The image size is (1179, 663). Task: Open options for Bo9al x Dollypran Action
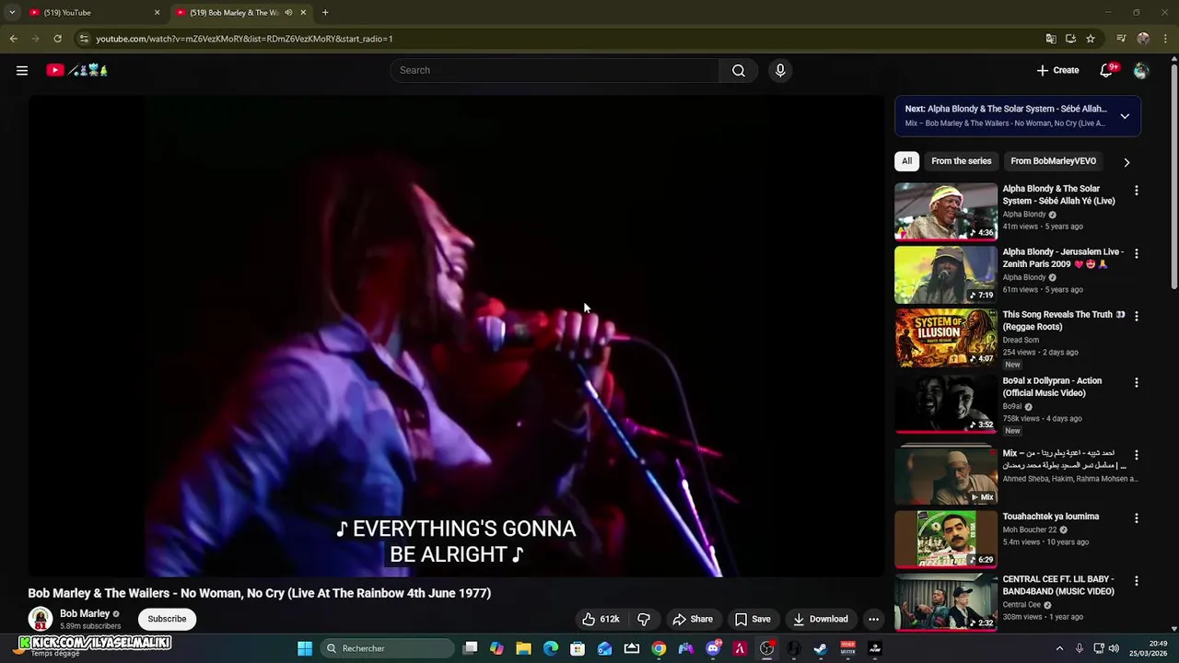click(x=1136, y=382)
